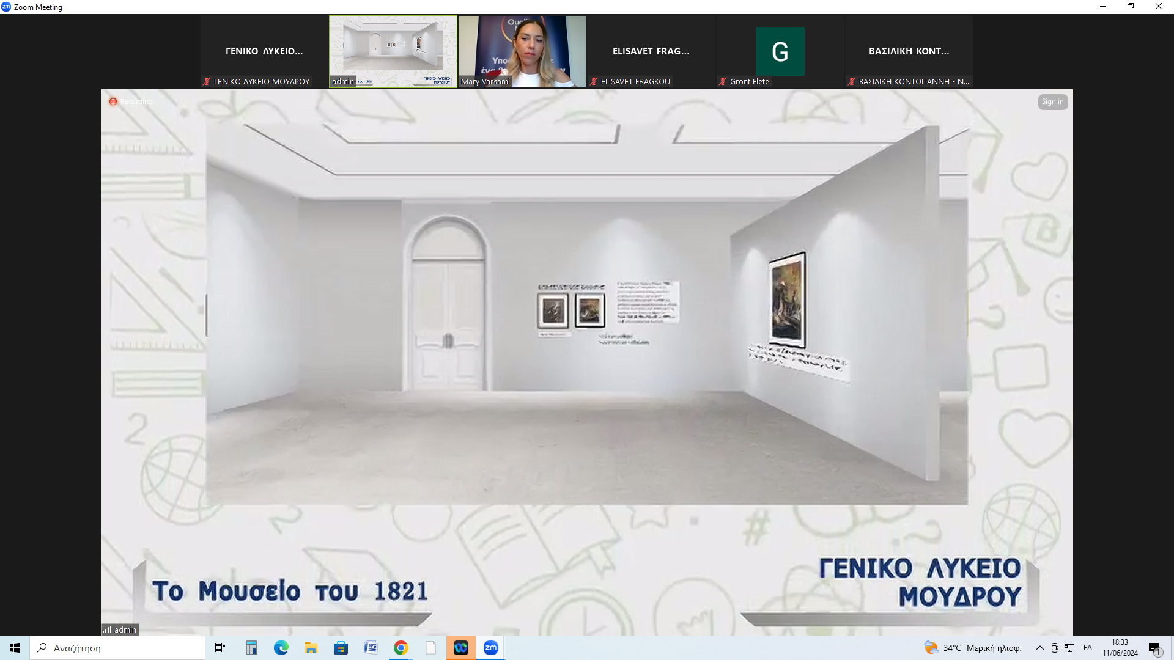Click the Sign in button

tap(1052, 102)
